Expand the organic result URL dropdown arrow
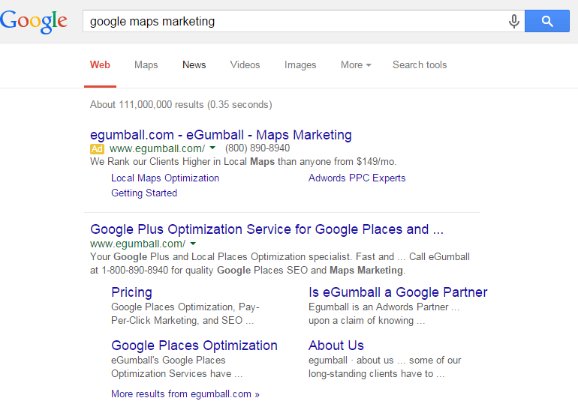This screenshot has width=578, height=404. click(193, 244)
